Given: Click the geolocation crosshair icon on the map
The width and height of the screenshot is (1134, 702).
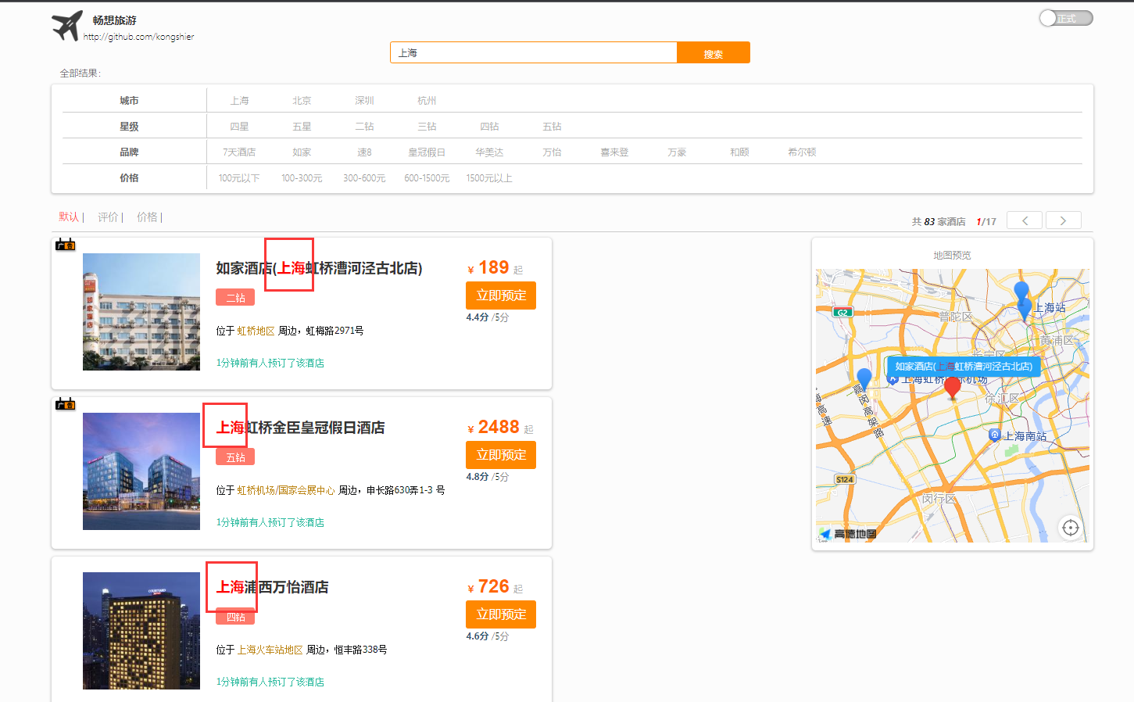Looking at the screenshot, I should [1071, 528].
